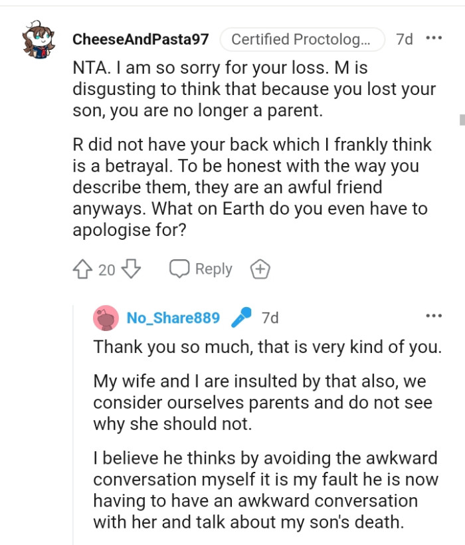Click the vote count showing 20
Viewport: 465px width, 545px height.
point(106,269)
